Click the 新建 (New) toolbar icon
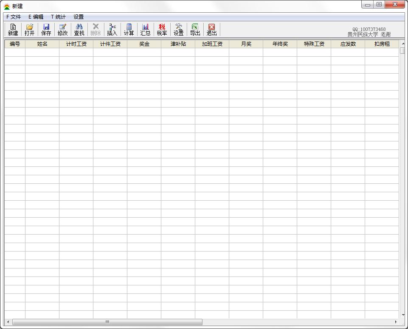The image size is (408, 329). tap(13, 30)
